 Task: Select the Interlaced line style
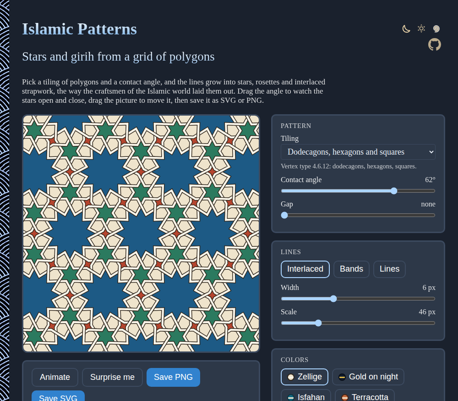305,269
